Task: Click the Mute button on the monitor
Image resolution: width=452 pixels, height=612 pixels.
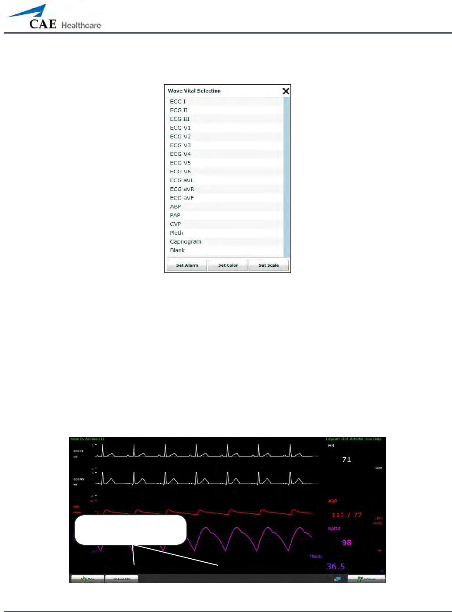Action: (87, 578)
